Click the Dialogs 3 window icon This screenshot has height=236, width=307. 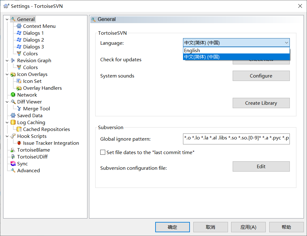point(19,47)
